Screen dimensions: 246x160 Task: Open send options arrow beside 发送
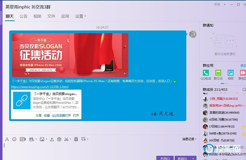[193, 158]
